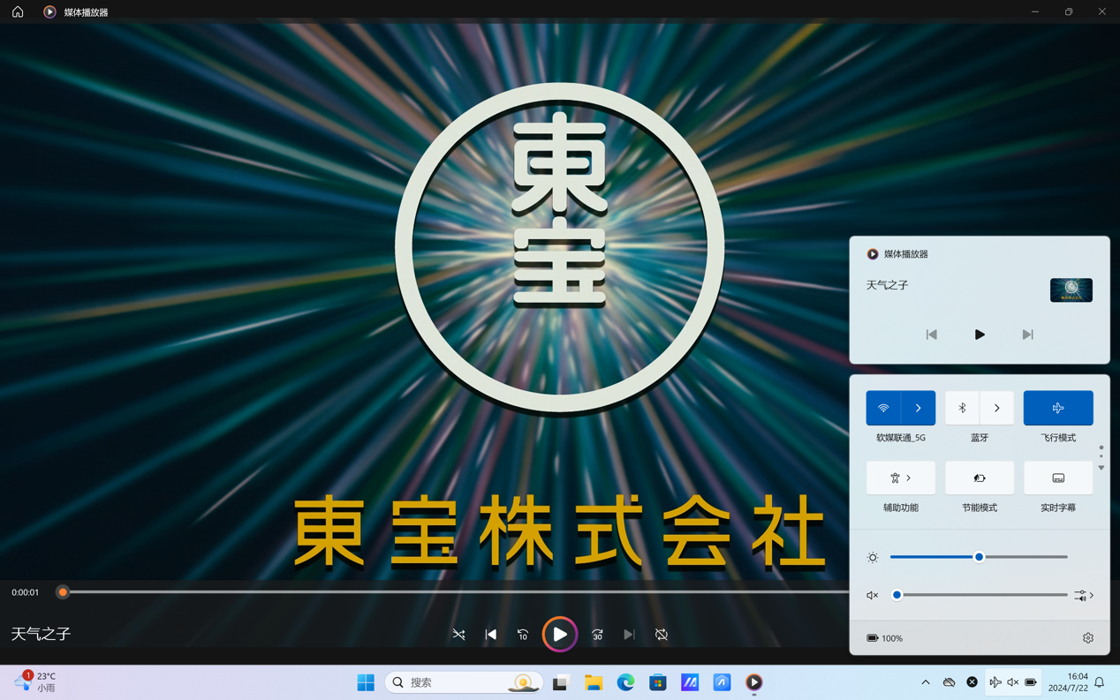The height and width of the screenshot is (700, 1120).
Task: Go to previous track in main player
Action: tap(491, 635)
